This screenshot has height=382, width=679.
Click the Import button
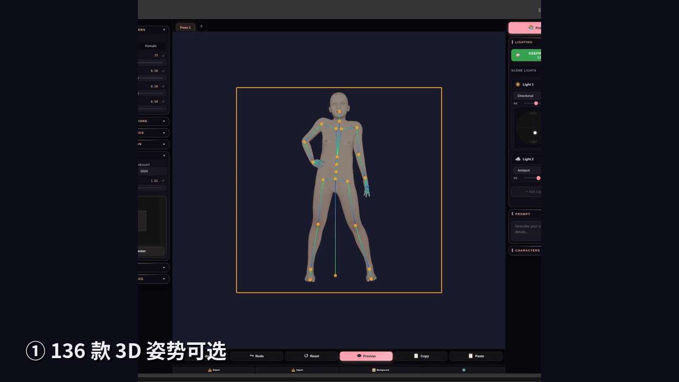point(297,370)
